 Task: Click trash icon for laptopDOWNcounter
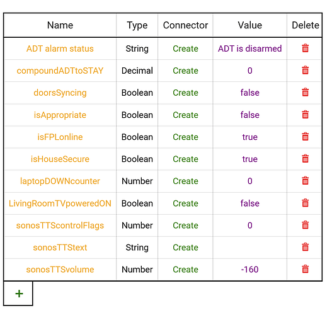point(305,181)
